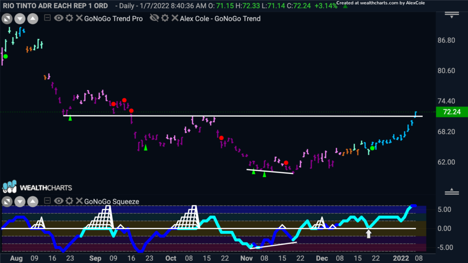The height and width of the screenshot is (263, 468).
Task: Maximize the GoNoGo Squeeze pane
Action: (7, 201)
